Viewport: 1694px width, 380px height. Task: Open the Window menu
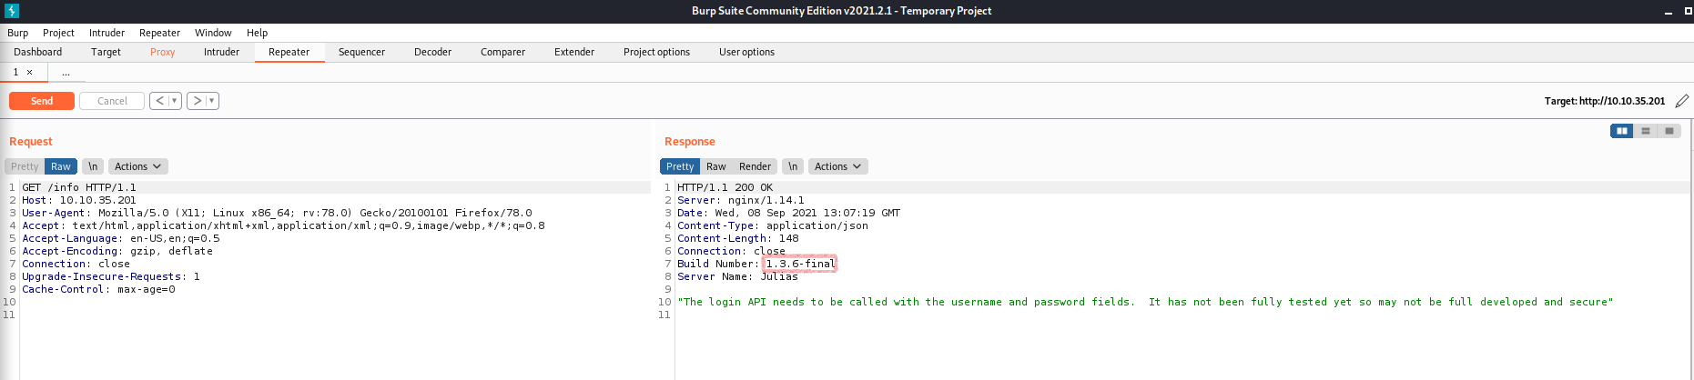tap(213, 33)
